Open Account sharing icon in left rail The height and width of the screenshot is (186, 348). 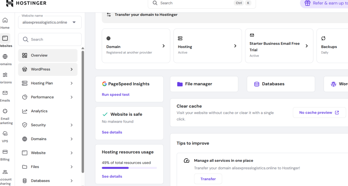click(x=5, y=172)
